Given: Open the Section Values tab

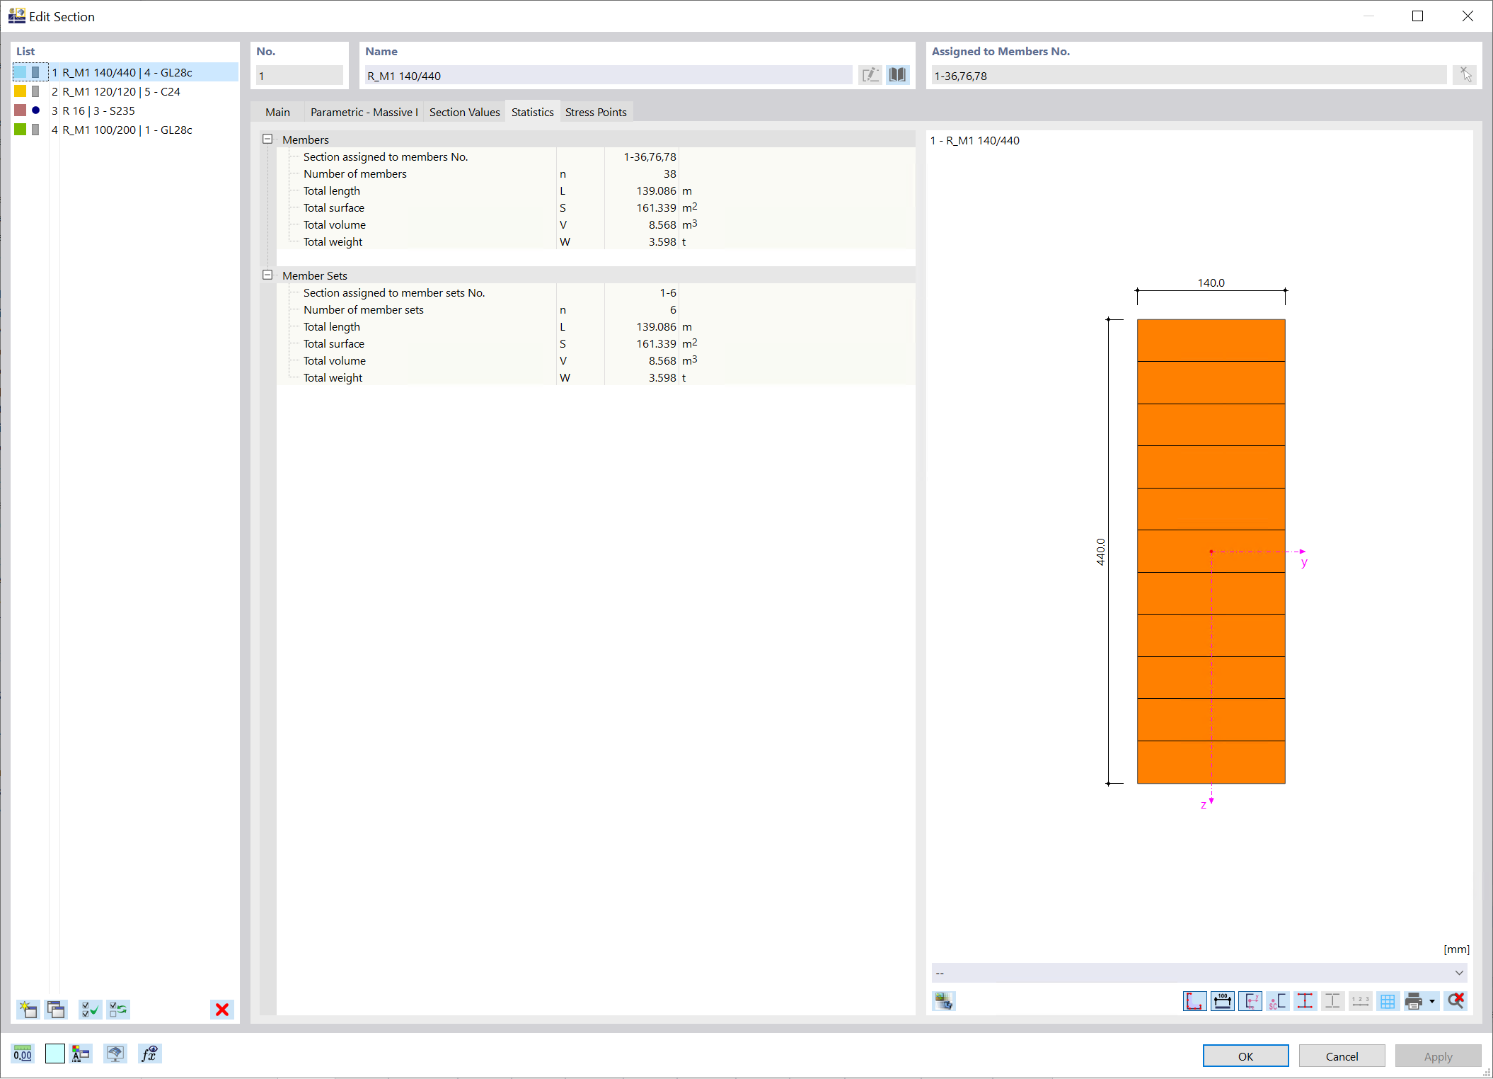Looking at the screenshot, I should [463, 111].
